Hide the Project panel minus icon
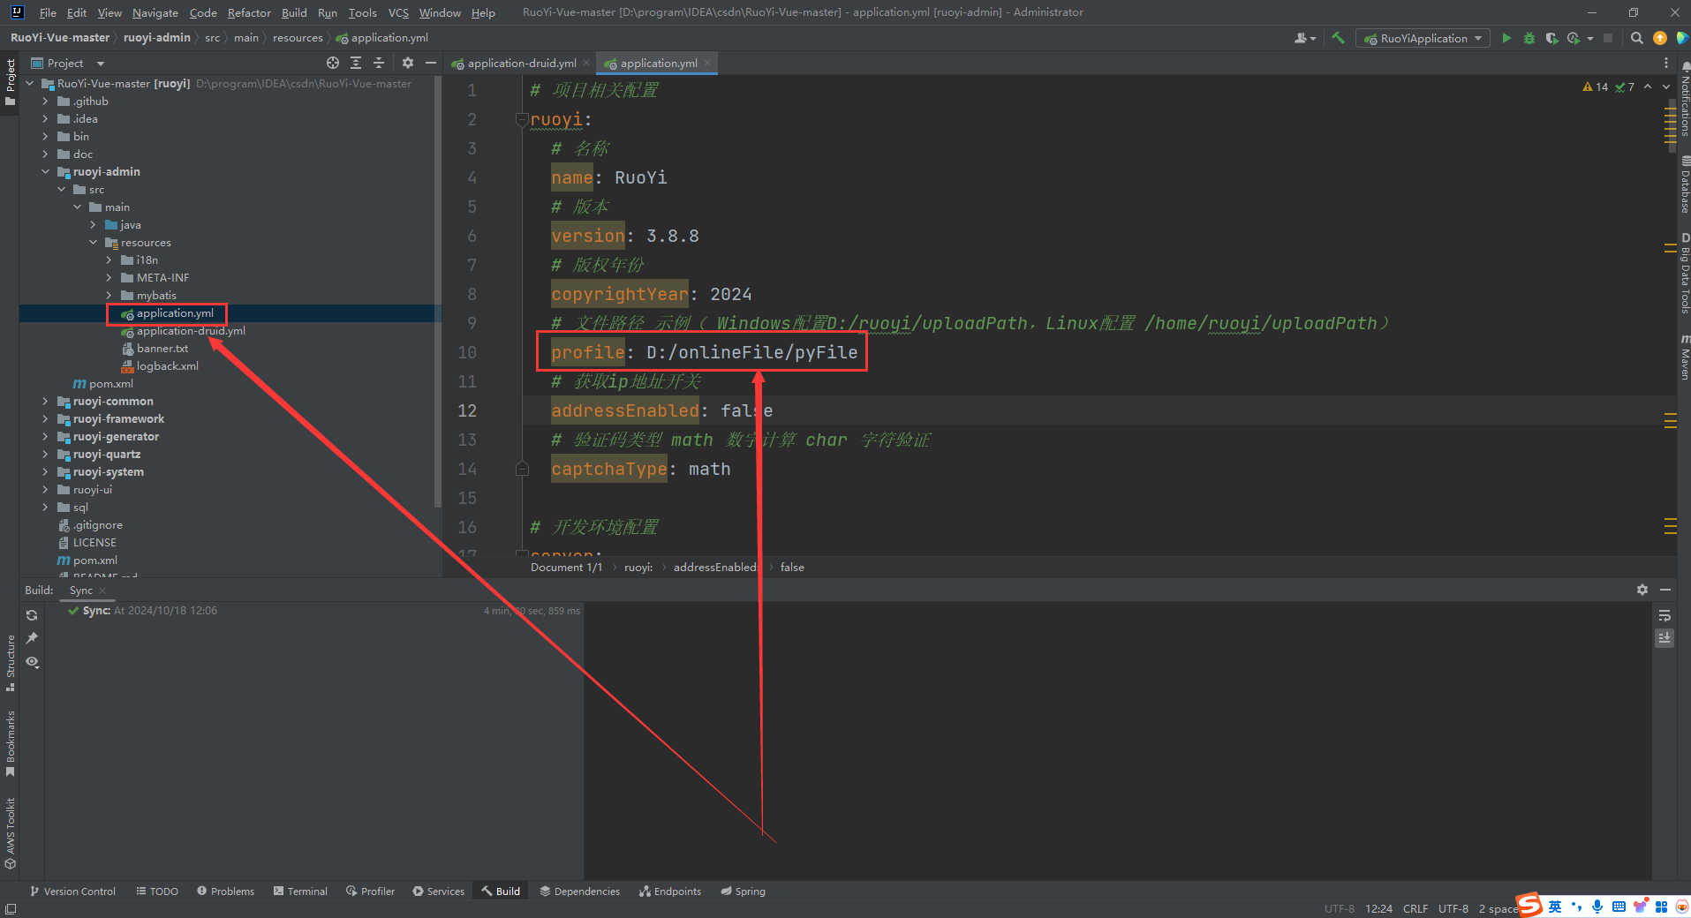This screenshot has width=1691, height=918. (x=431, y=63)
